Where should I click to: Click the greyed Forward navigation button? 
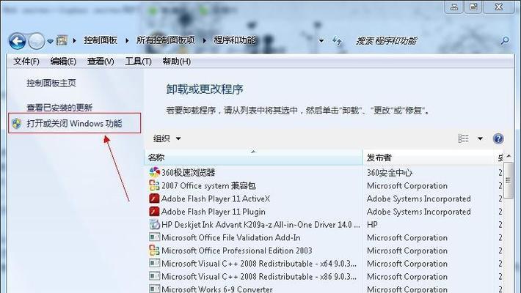pyautogui.click(x=36, y=41)
